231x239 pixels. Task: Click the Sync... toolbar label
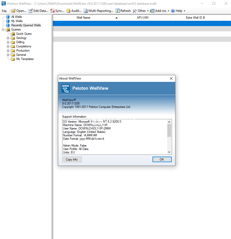pos(60,11)
